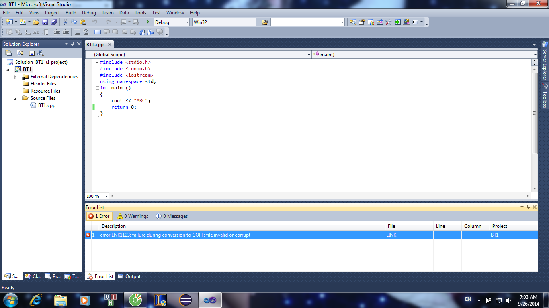549x308 pixels.
Task: Open Internet Explorer from the taskbar
Action: [x=36, y=300]
